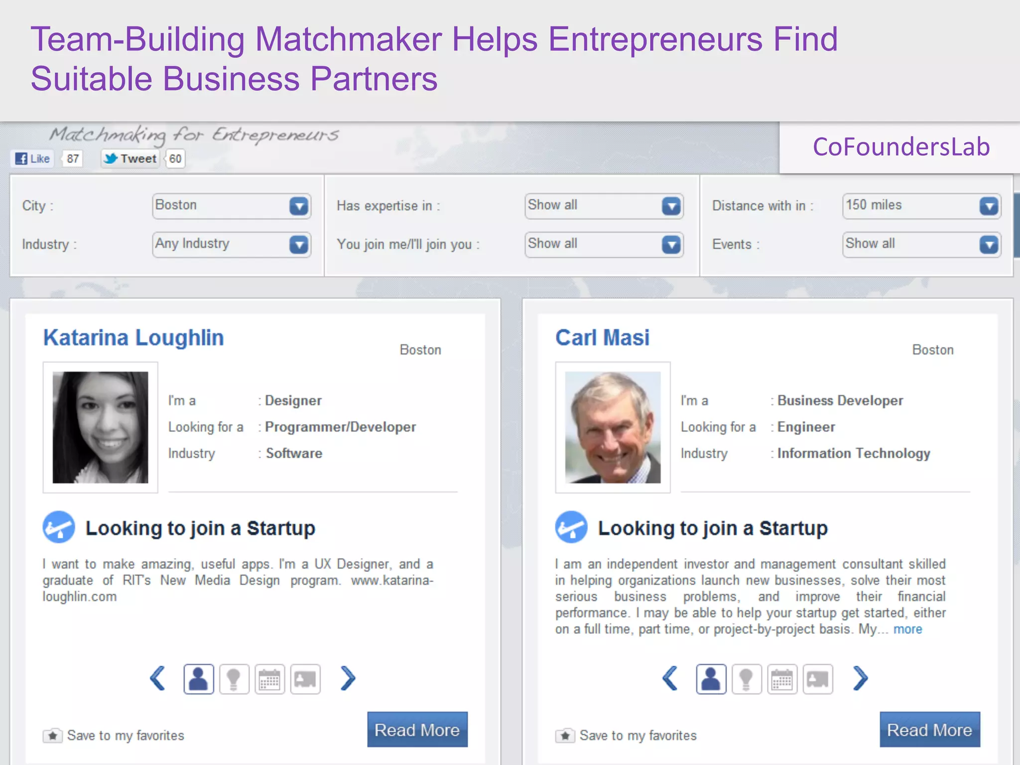Select the person tab icon in Katarina's card

point(199,679)
